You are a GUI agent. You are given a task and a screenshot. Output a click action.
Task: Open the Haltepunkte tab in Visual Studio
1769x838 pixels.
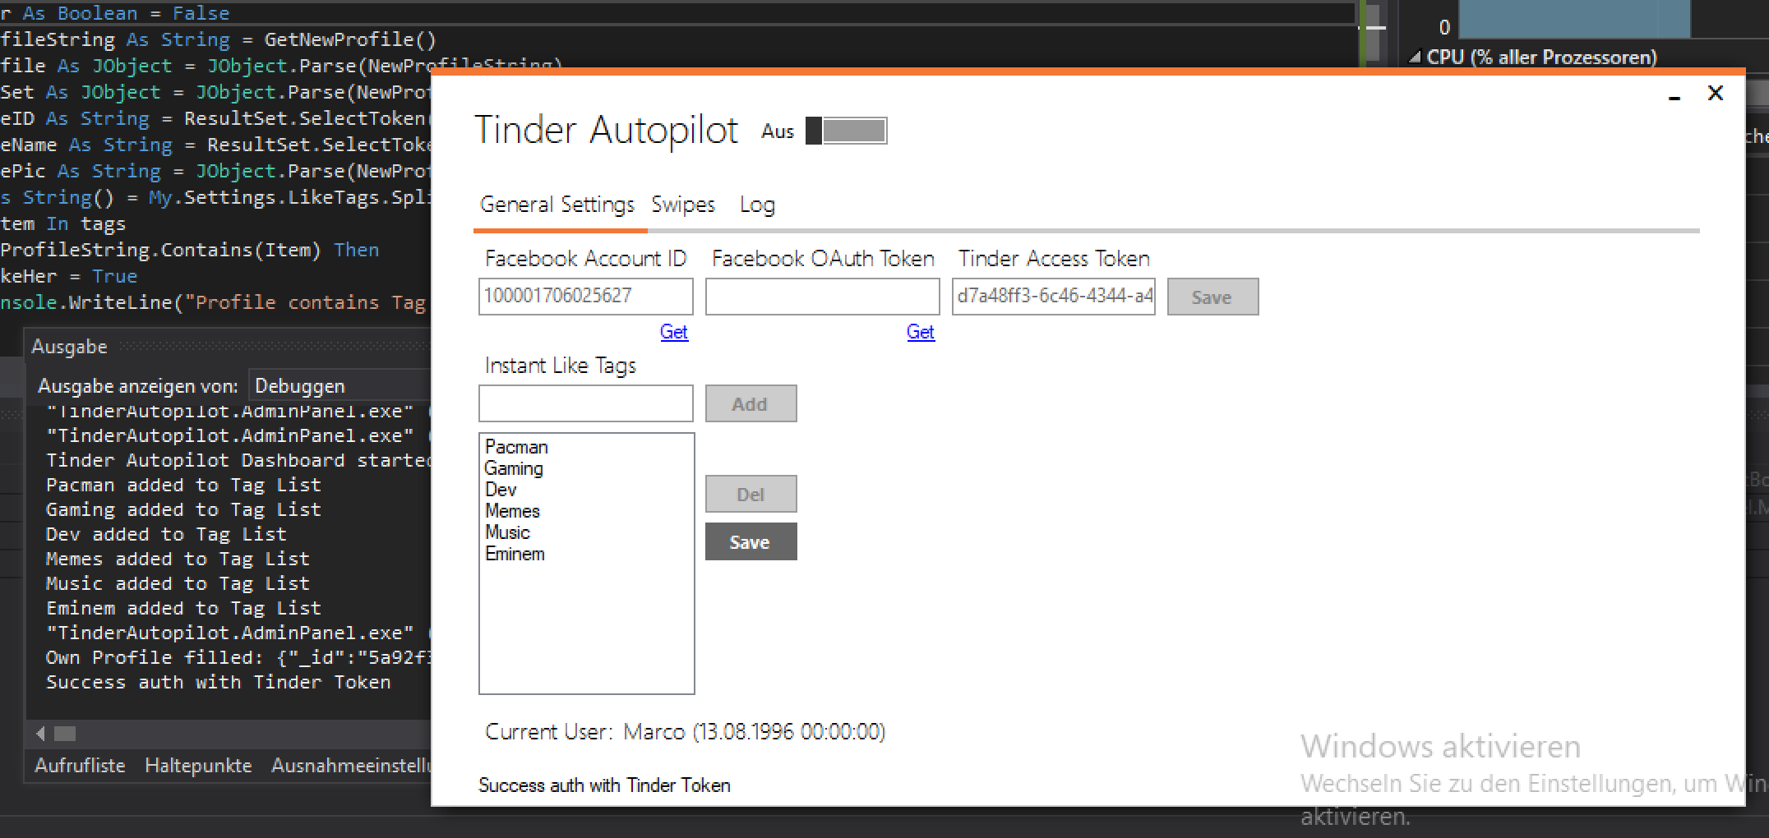click(198, 765)
